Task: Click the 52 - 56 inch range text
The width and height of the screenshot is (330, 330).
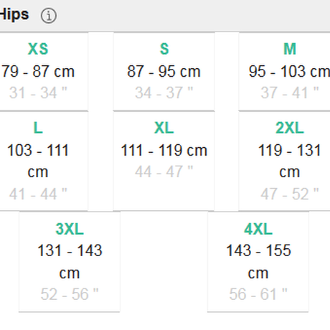Action: click(70, 294)
